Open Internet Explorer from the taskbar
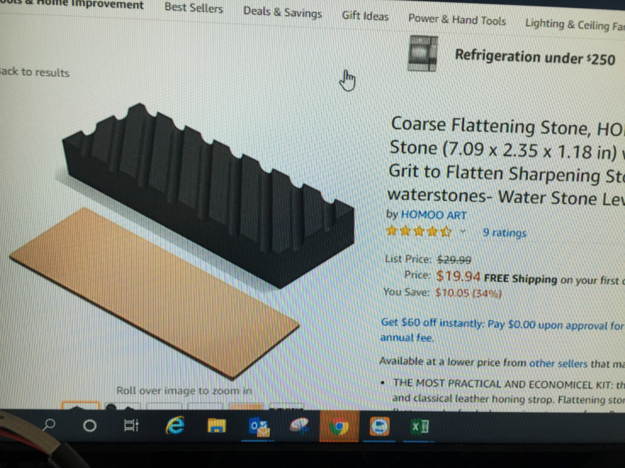 point(174,426)
